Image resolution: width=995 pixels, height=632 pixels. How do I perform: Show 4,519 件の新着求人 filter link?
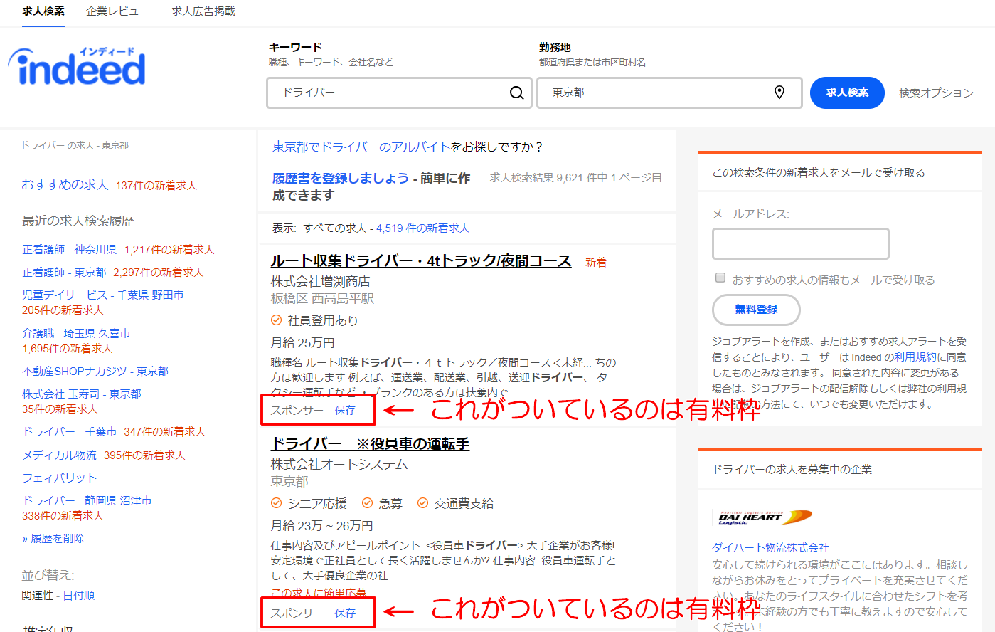[x=422, y=228]
